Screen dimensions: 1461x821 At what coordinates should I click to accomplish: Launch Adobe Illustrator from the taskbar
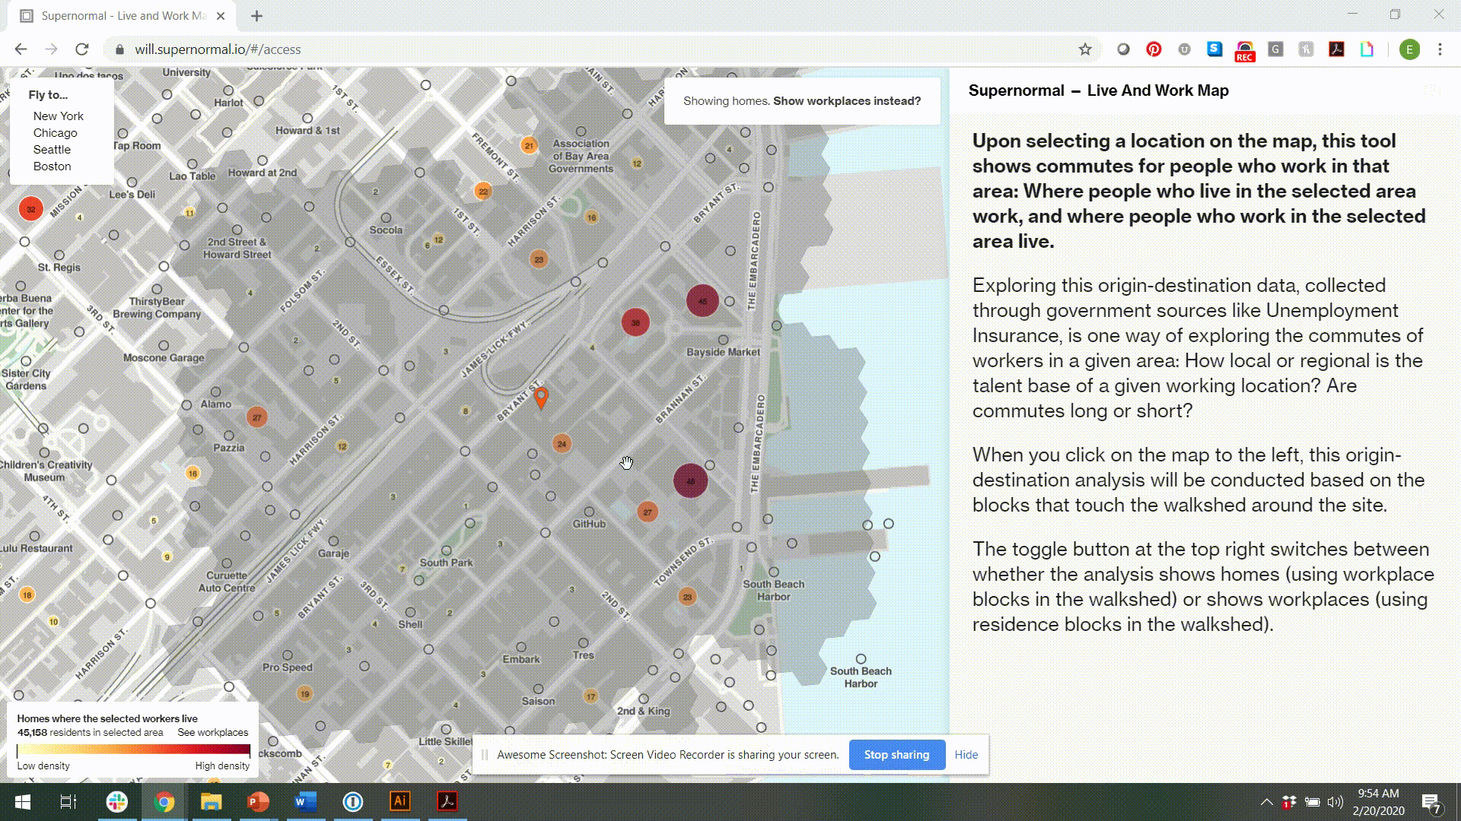click(399, 800)
